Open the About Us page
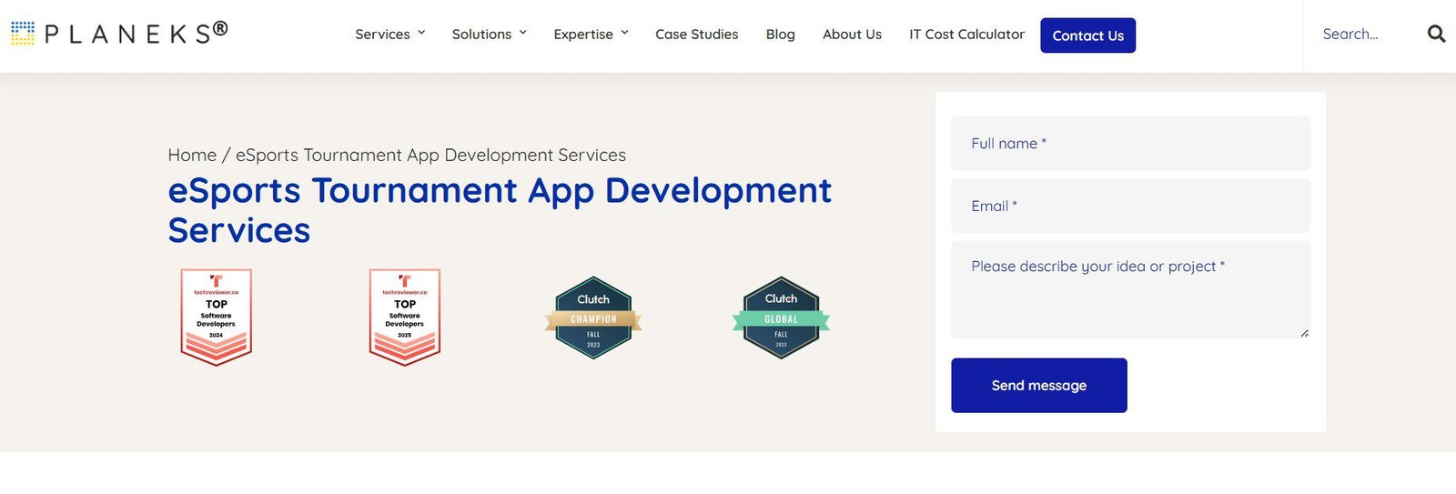Image resolution: width=1456 pixels, height=494 pixels. (852, 35)
